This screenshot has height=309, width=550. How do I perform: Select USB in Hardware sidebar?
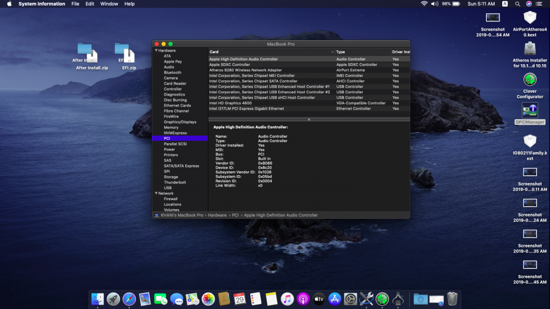(x=168, y=188)
